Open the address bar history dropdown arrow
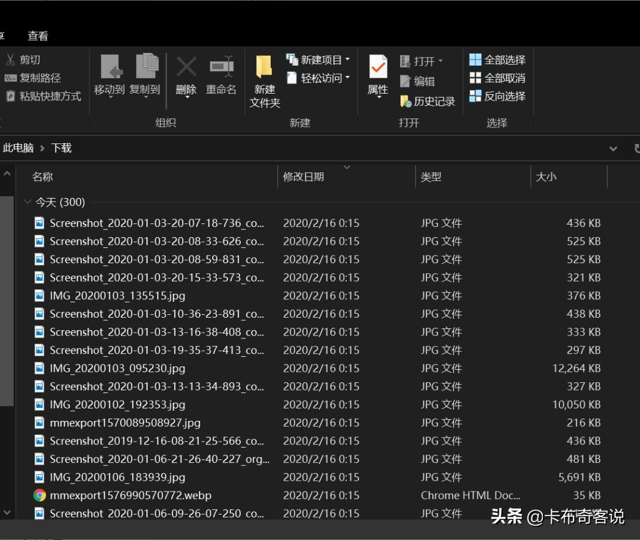This screenshot has width=640, height=540. pyautogui.click(x=613, y=149)
